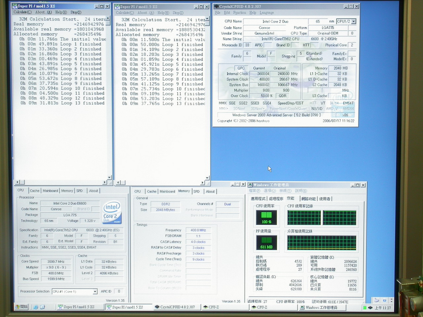Launch Internet Explorer from the quick launch bar
The width and height of the screenshot is (423, 317).
click(x=36, y=307)
